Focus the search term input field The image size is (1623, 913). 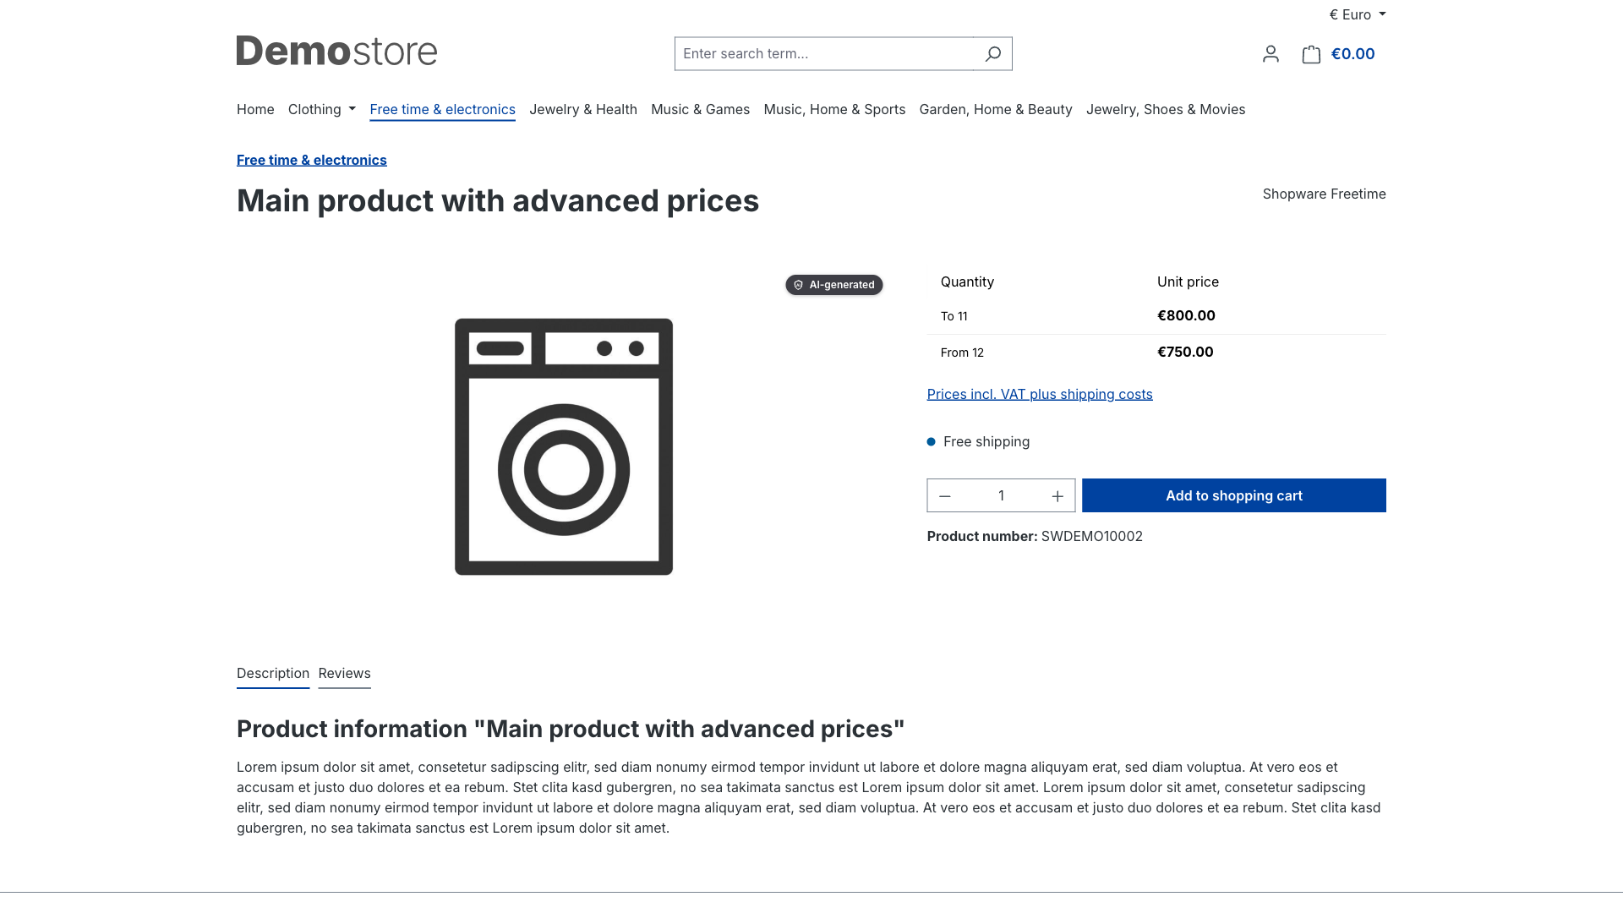coord(824,53)
